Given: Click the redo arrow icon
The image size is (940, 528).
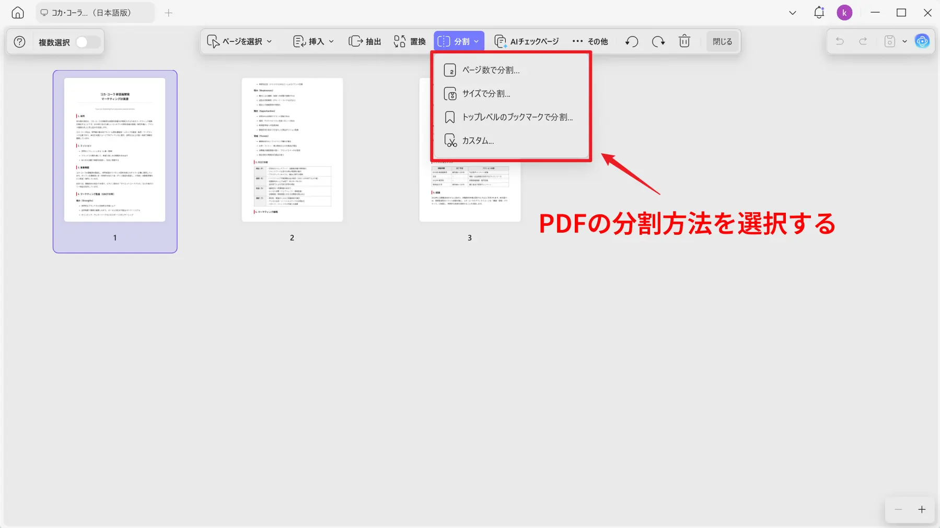Looking at the screenshot, I should click(863, 41).
